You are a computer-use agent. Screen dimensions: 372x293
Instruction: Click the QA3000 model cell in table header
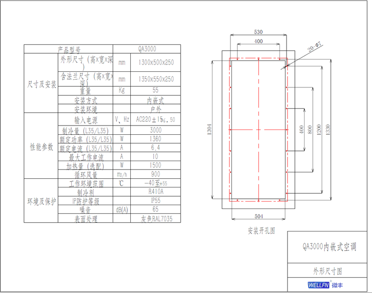tap(155, 49)
